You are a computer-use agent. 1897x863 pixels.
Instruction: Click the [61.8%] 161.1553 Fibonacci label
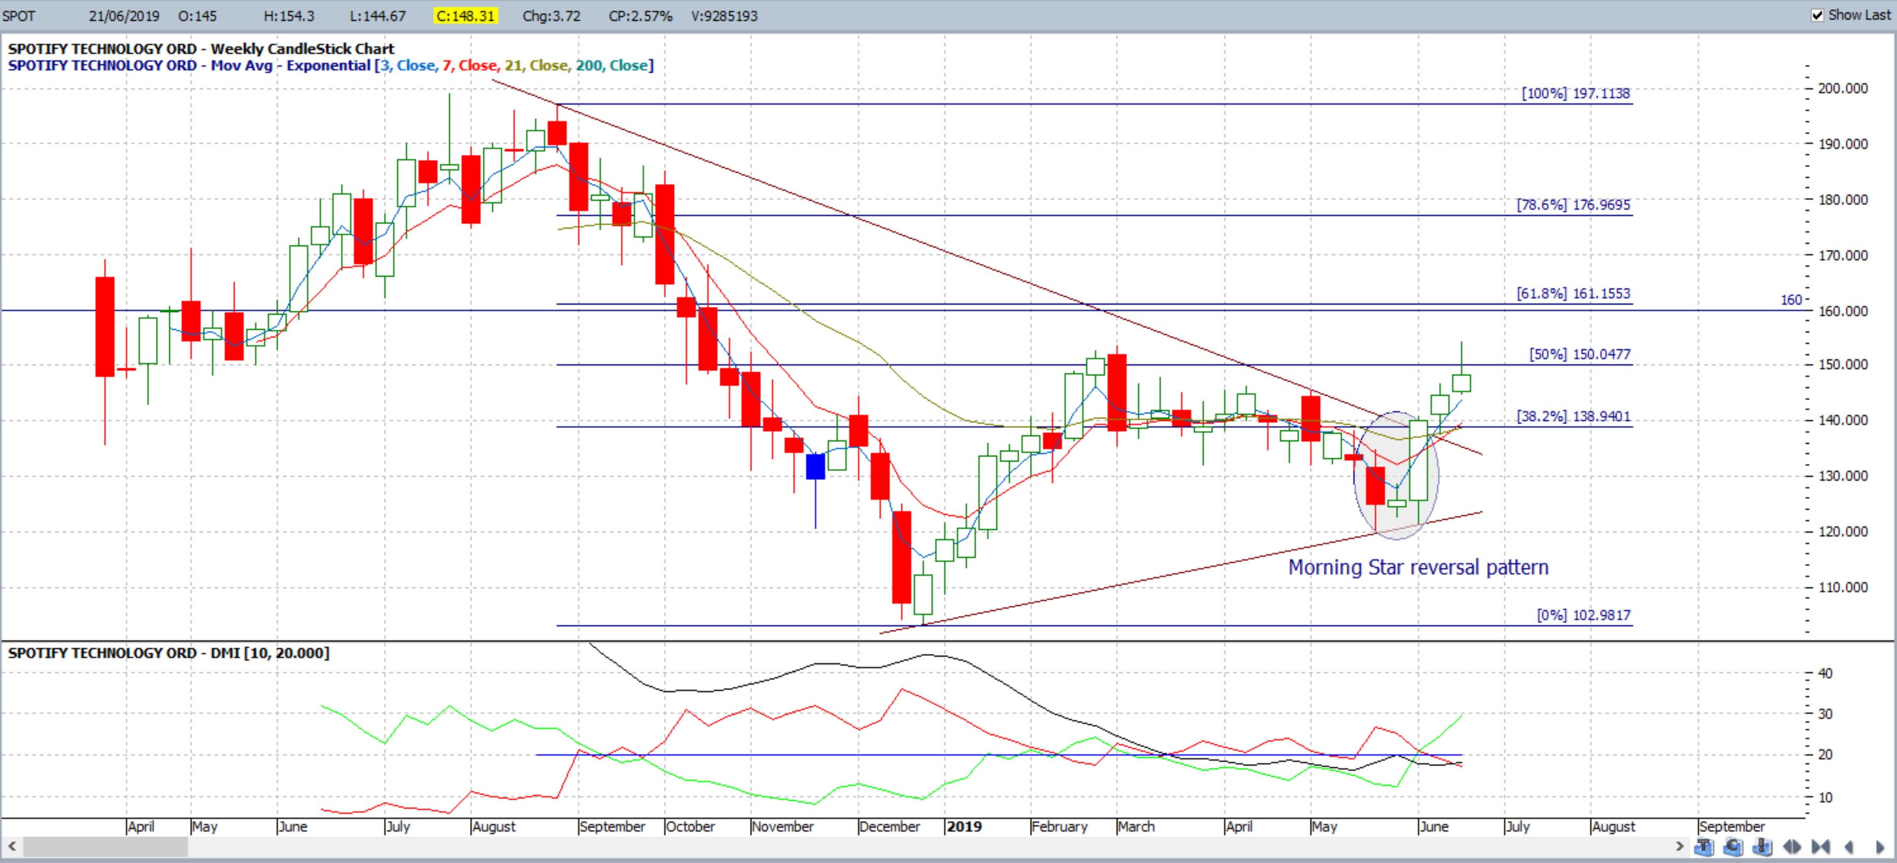tap(1573, 293)
